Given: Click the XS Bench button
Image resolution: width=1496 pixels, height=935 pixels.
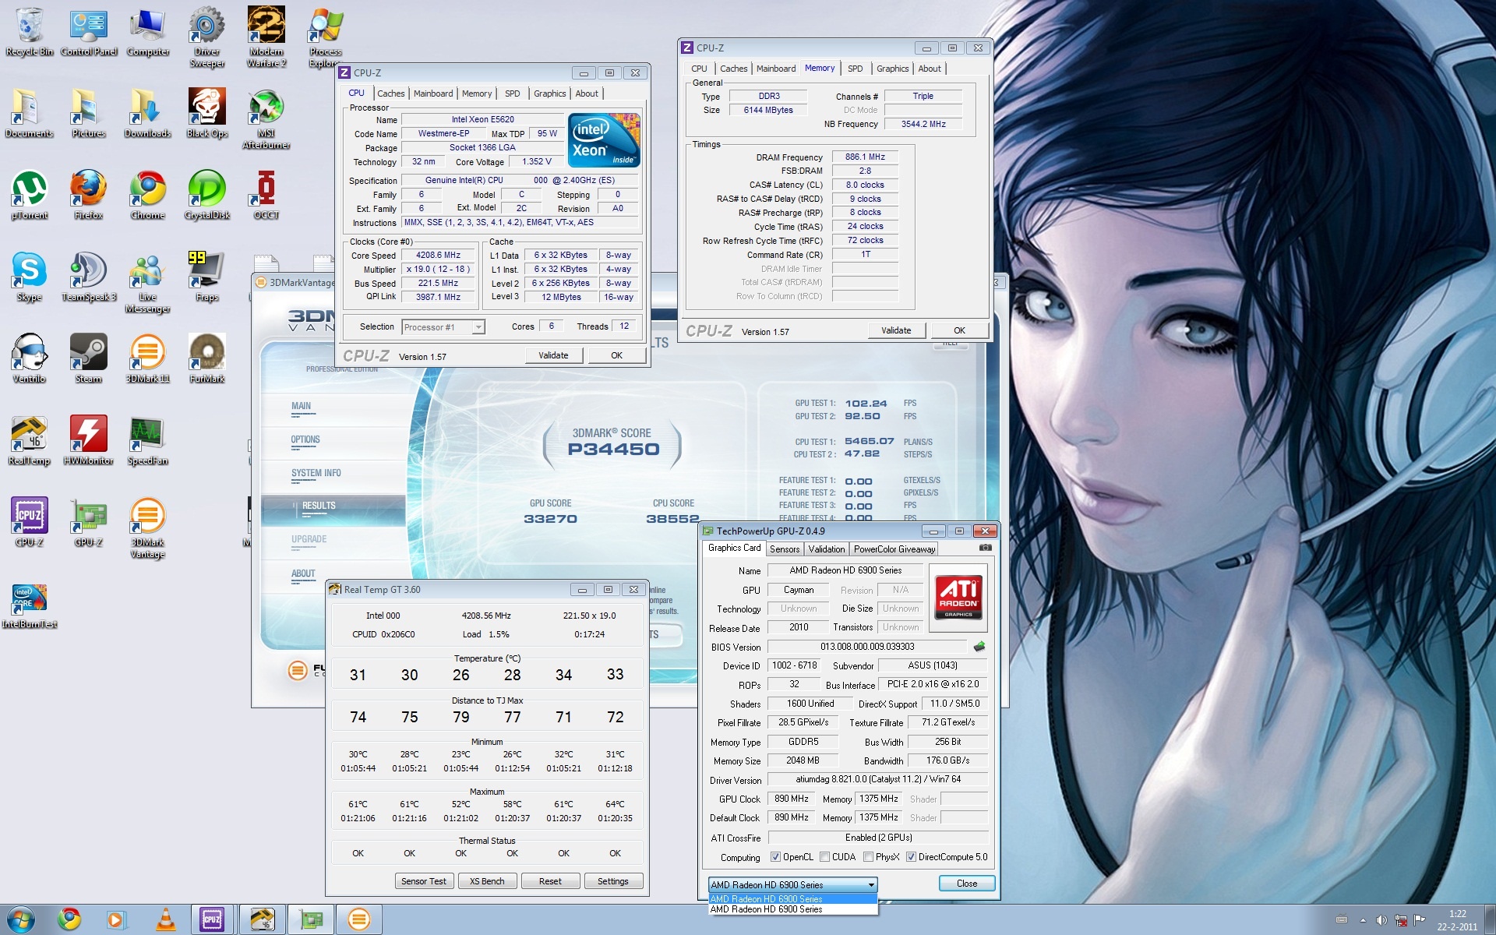Looking at the screenshot, I should tap(487, 881).
